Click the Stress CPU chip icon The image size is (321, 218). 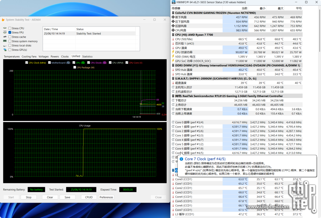pos(5,28)
